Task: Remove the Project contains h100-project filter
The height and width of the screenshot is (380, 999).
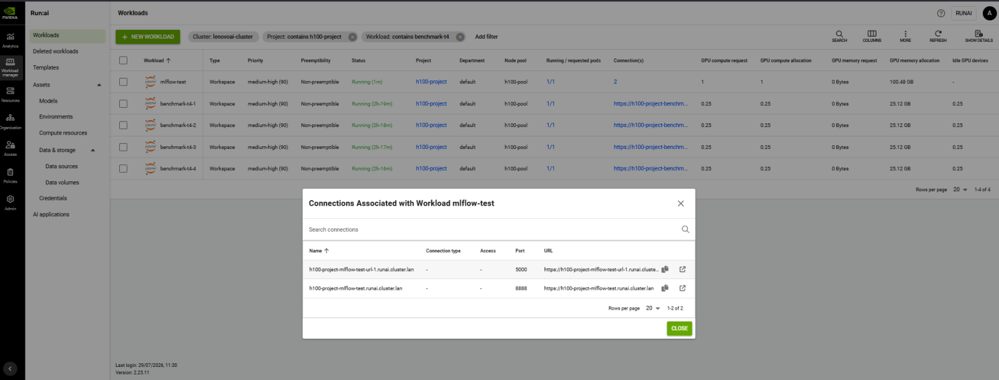Action: coord(352,37)
